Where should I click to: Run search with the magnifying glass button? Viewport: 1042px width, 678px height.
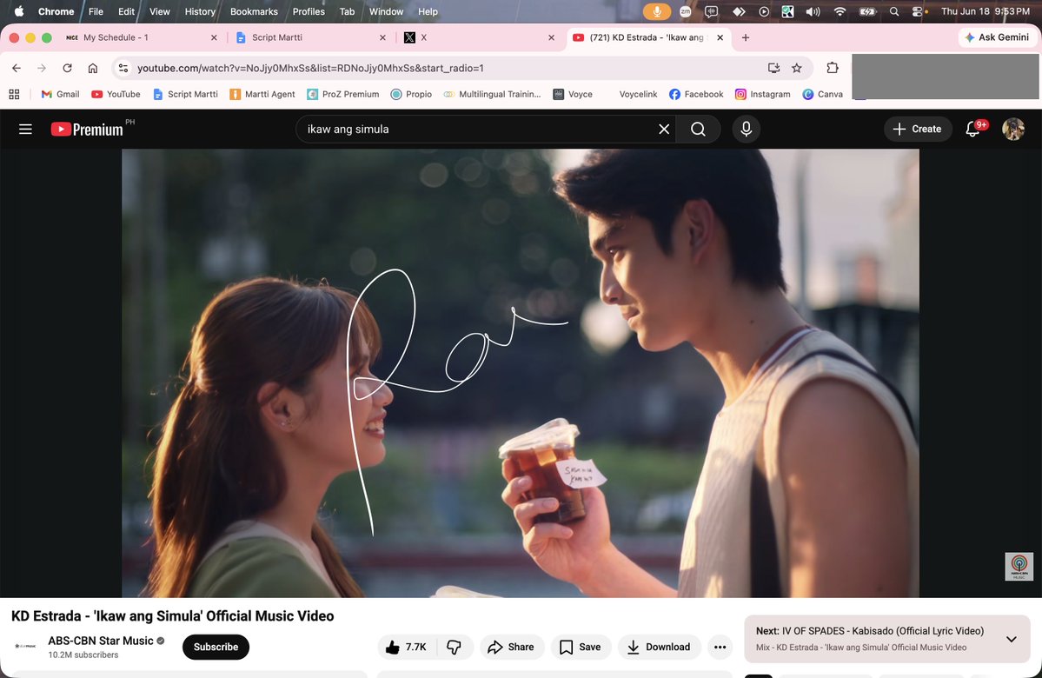[698, 129]
